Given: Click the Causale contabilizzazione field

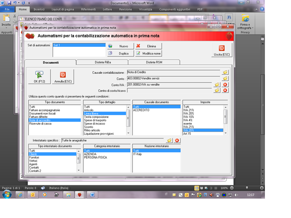Looking at the screenshot, I should [x=173, y=72].
